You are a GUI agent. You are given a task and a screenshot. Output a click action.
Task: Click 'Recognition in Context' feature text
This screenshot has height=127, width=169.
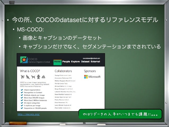(x=33, y=93)
